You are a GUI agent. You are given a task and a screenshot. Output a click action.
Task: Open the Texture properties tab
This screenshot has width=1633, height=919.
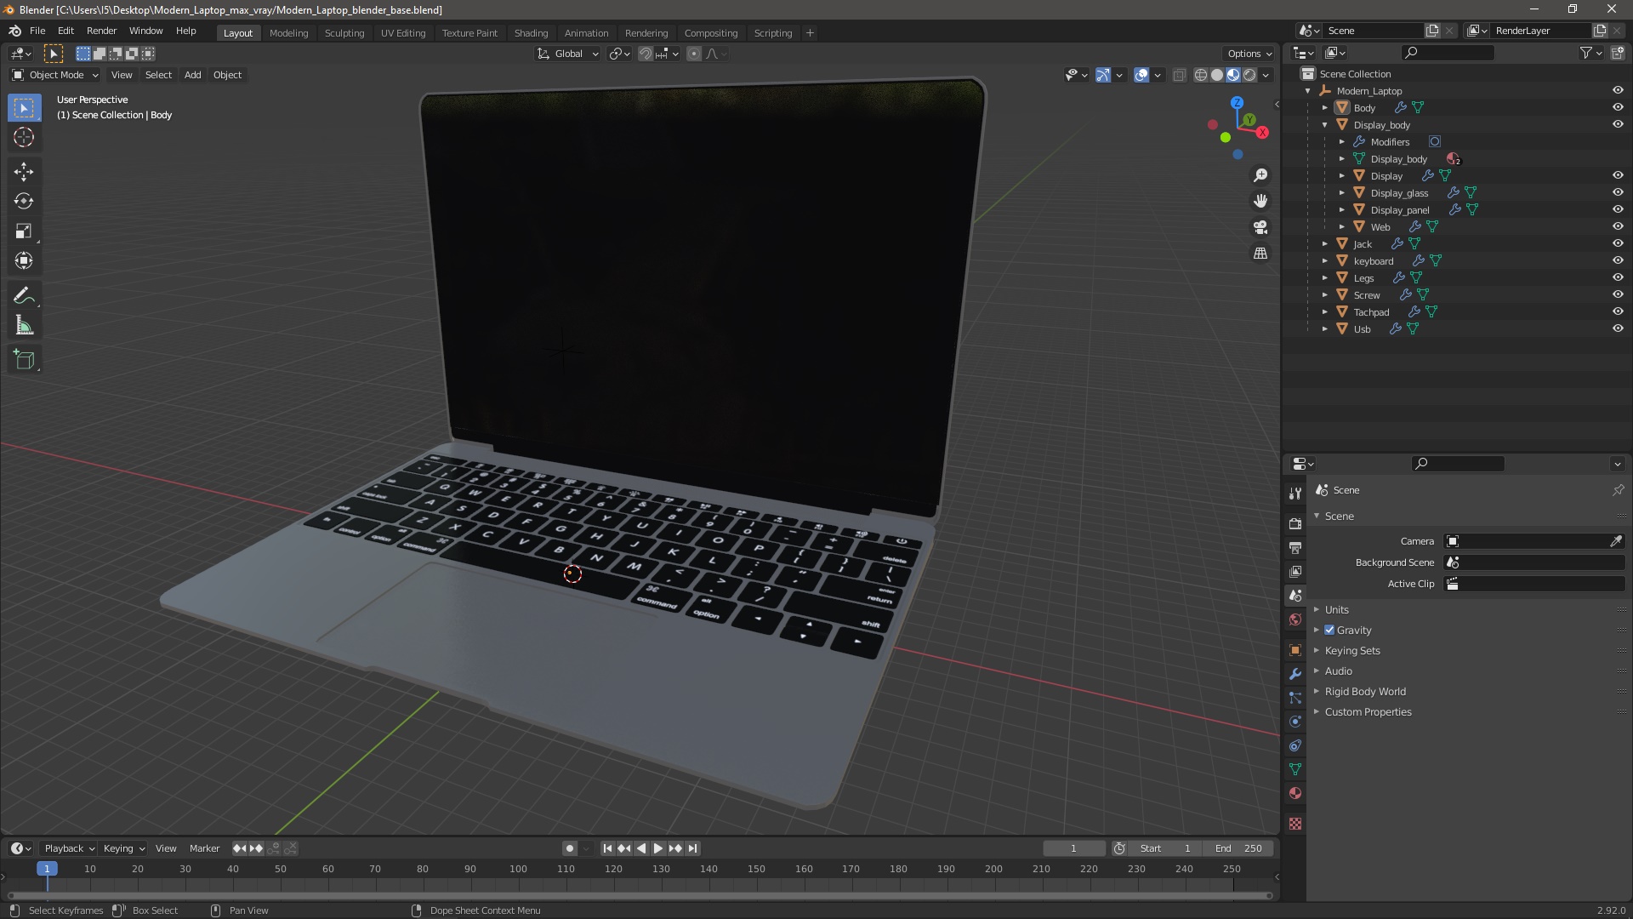tap(1295, 824)
